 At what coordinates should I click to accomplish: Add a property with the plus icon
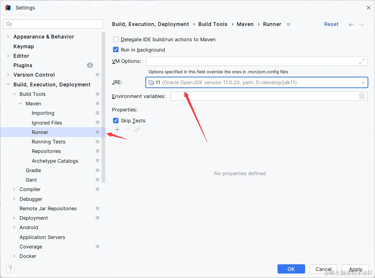[117, 130]
